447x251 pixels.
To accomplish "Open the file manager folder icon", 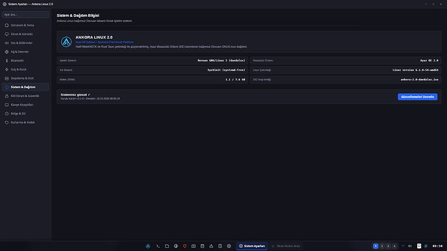I will point(167,246).
